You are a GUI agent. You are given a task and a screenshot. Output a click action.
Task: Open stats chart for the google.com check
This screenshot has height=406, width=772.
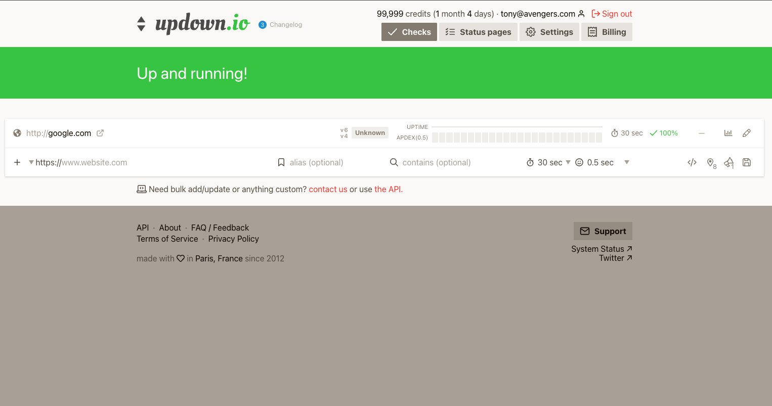pyautogui.click(x=728, y=132)
